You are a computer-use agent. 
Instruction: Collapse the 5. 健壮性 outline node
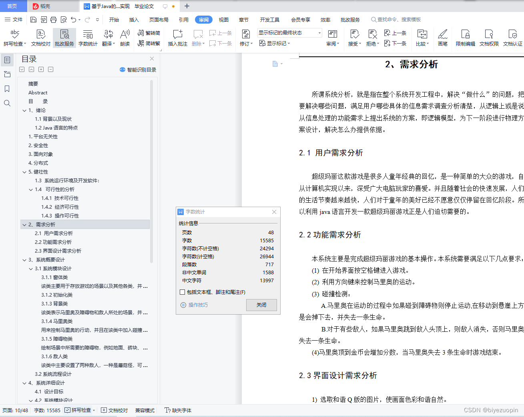[x=24, y=172]
